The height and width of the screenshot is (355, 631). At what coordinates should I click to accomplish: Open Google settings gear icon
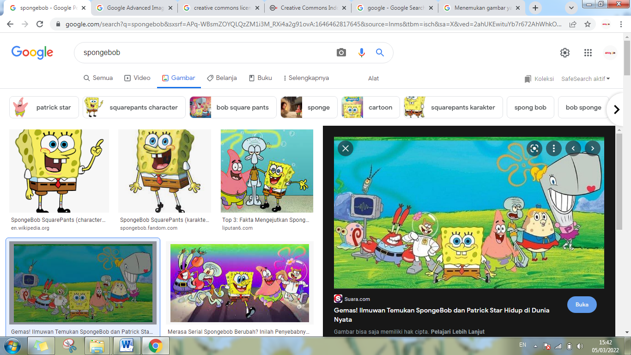pyautogui.click(x=565, y=53)
